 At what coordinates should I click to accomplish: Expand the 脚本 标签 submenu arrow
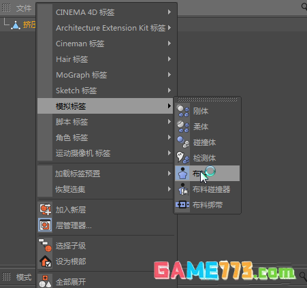pyautogui.click(x=169, y=122)
